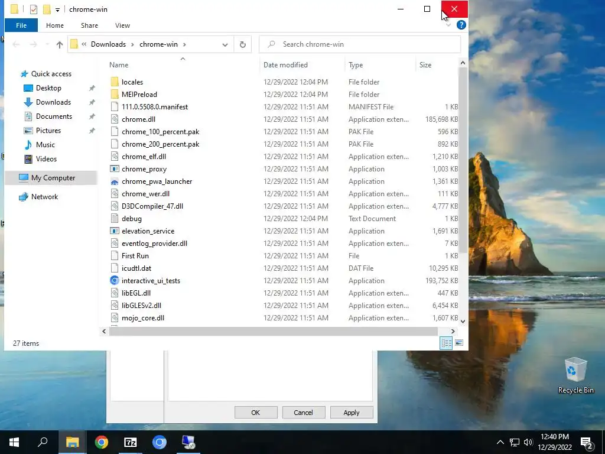This screenshot has width=605, height=454.
Task: Show hidden system tray icons
Action: coord(500,442)
